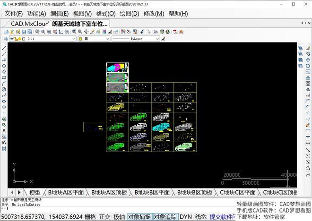Viewport: 312px width, 221px height.
Task: Toggle 线宽 lineweight display
Action: pos(200,217)
